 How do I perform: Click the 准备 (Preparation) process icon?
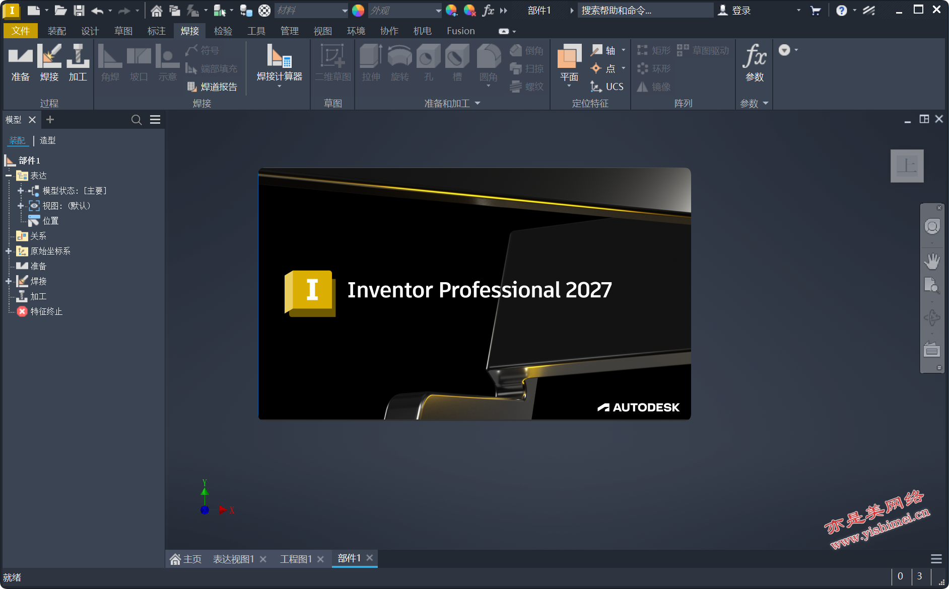coord(21,62)
